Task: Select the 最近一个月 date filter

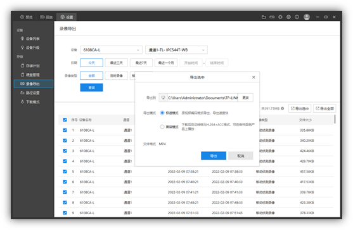Action: coord(166,63)
